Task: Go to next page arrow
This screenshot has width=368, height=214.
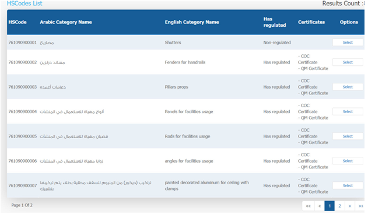Action: tap(350, 206)
